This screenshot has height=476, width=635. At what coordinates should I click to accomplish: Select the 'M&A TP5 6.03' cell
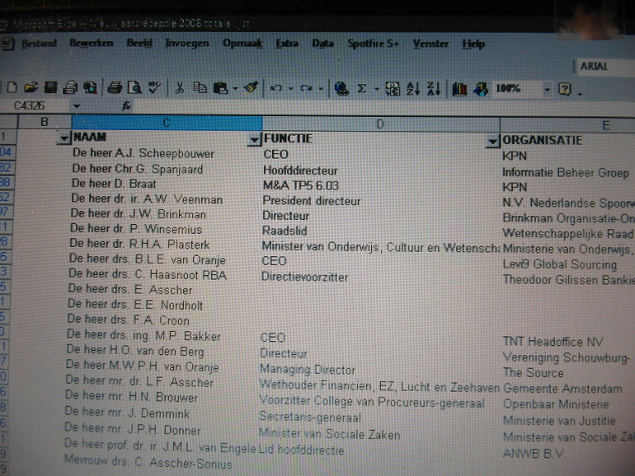tap(380, 185)
